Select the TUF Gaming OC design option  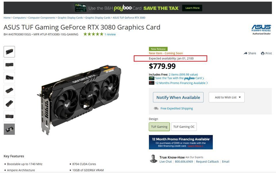184,127
